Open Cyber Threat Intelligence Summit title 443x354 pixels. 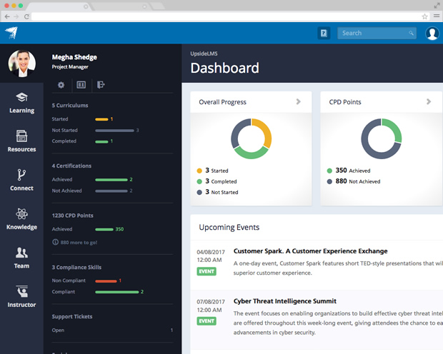[285, 301]
